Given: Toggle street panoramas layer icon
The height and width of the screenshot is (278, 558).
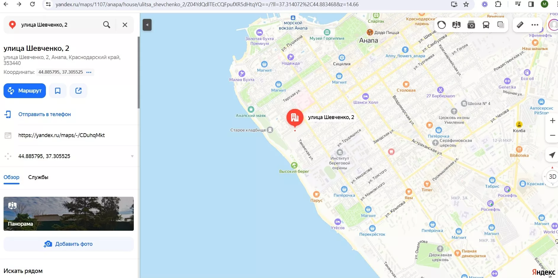Looking at the screenshot, I should (456, 25).
